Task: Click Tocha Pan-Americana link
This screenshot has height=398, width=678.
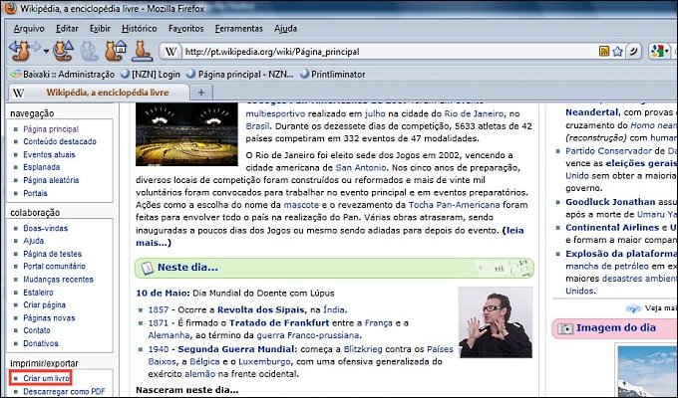Action: (x=454, y=205)
